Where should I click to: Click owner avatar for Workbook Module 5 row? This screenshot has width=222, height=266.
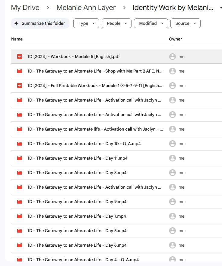coord(172,57)
